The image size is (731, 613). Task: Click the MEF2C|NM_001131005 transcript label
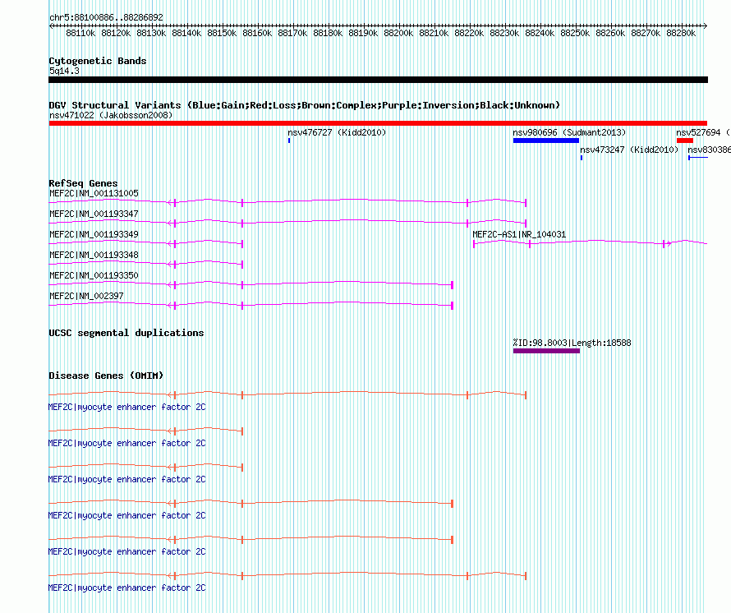point(94,193)
